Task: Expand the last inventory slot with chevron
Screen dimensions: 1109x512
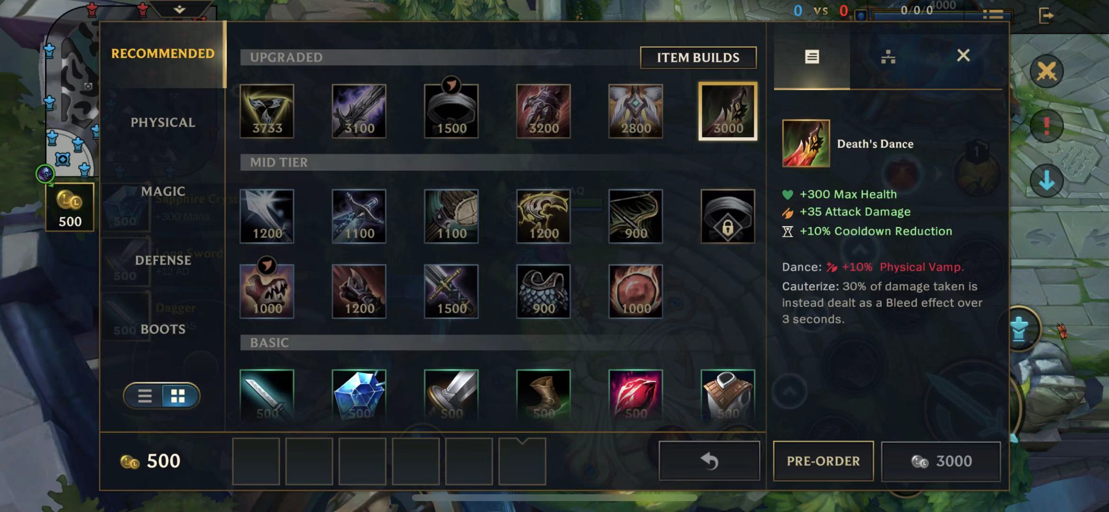Action: tap(522, 461)
